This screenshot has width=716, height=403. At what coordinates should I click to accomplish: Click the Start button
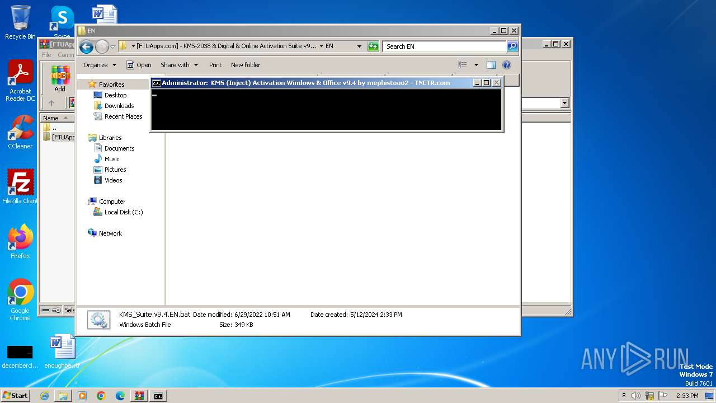coord(15,396)
